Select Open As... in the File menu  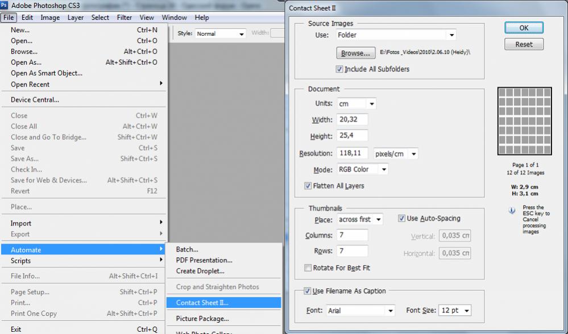pyautogui.click(x=84, y=62)
